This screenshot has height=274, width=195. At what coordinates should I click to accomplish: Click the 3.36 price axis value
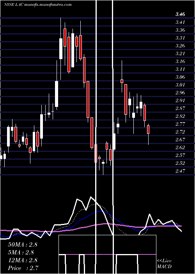point(180,30)
